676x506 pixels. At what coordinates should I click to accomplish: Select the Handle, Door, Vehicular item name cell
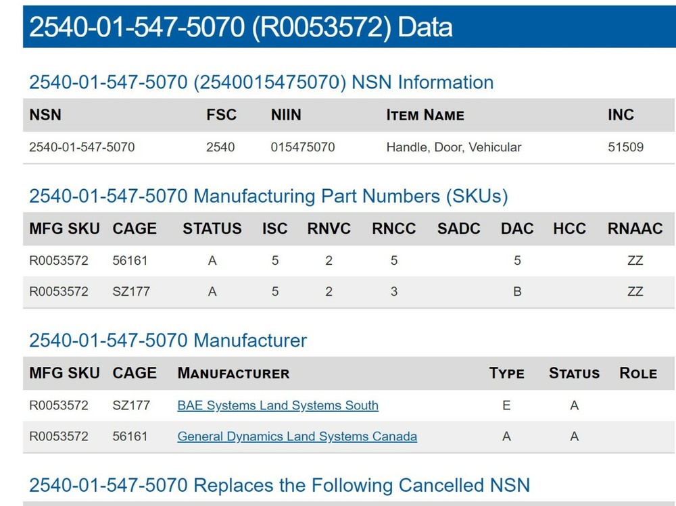(454, 147)
